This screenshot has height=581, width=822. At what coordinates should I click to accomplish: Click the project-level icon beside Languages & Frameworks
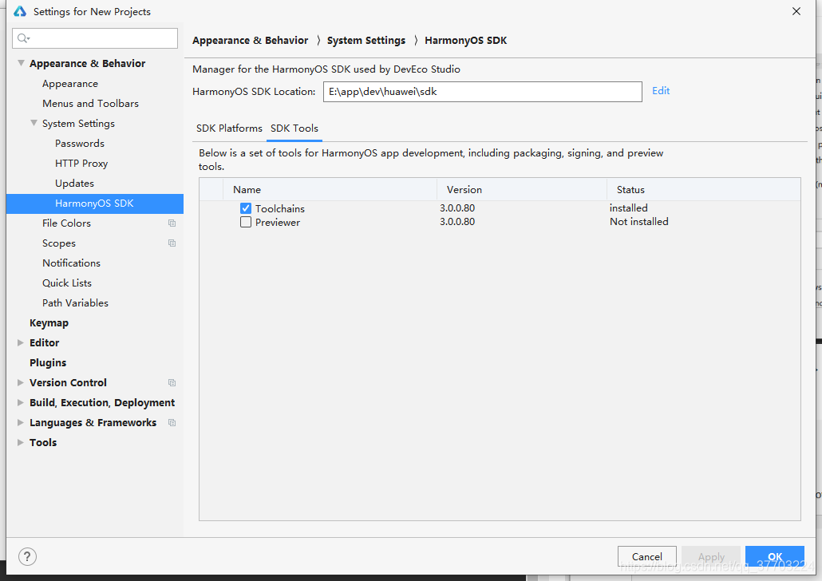[172, 423]
